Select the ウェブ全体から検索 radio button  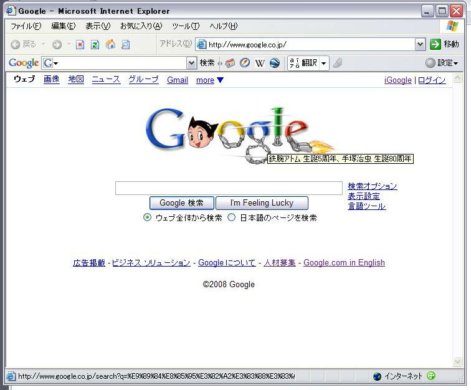(148, 217)
